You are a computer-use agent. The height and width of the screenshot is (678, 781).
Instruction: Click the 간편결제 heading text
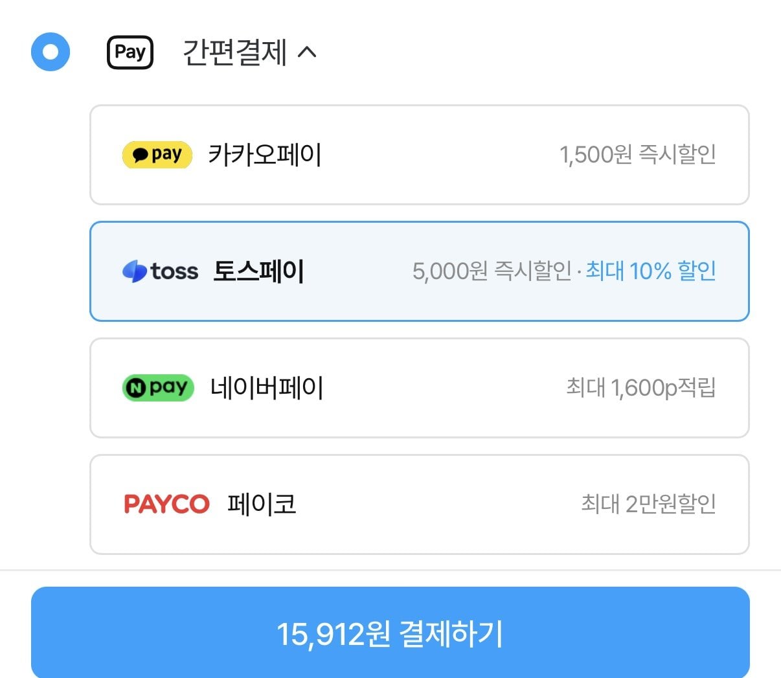coord(234,52)
